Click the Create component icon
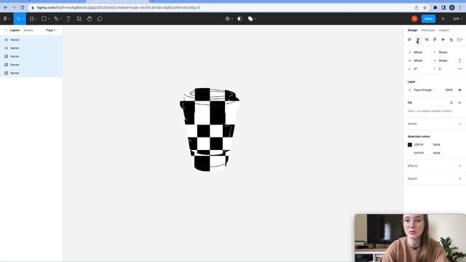 pyautogui.click(x=227, y=19)
